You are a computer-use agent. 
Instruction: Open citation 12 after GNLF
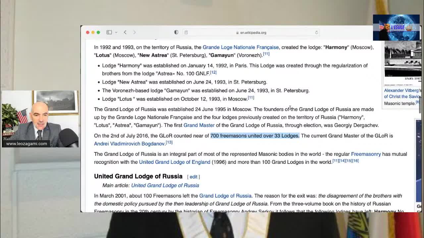click(x=213, y=72)
